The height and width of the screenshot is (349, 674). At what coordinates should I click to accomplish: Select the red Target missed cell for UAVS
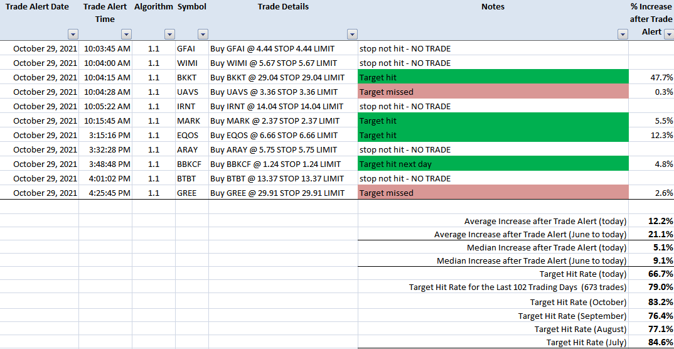(493, 92)
